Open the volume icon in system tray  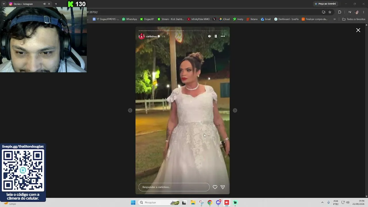coord(348,202)
